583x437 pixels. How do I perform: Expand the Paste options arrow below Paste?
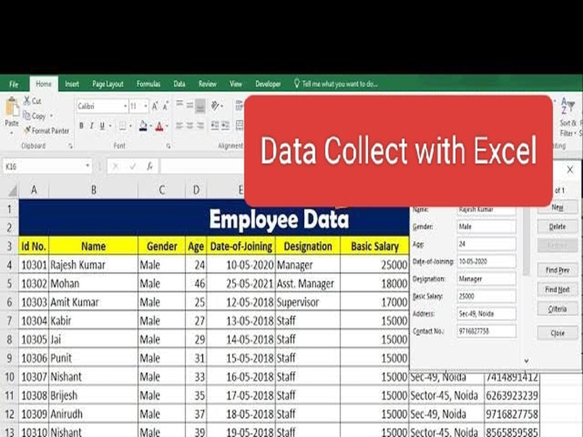click(12, 133)
